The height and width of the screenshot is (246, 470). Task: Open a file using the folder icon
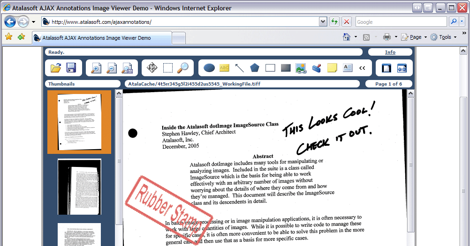(56, 68)
